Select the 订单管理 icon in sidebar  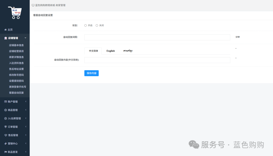pos(6,127)
